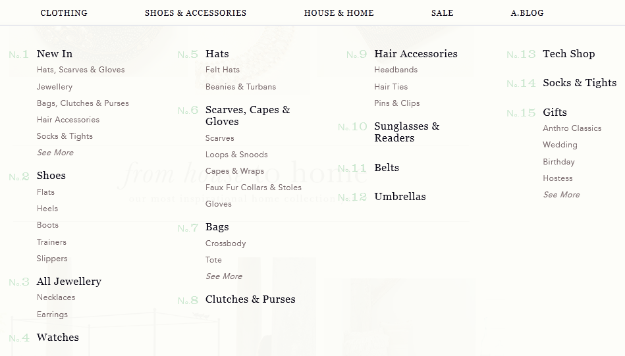Open the Tech Shop category

[568, 54]
